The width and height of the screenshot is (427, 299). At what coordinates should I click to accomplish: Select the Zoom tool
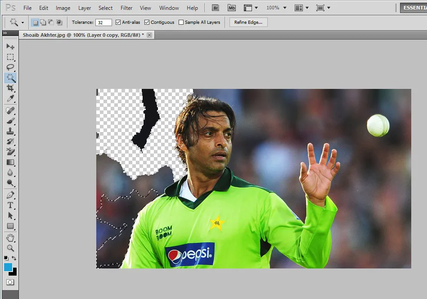[10, 248]
